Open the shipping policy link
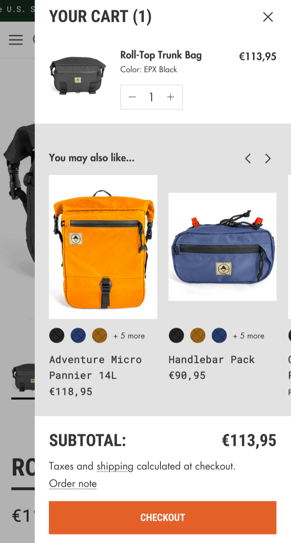291x543 pixels. (x=115, y=466)
